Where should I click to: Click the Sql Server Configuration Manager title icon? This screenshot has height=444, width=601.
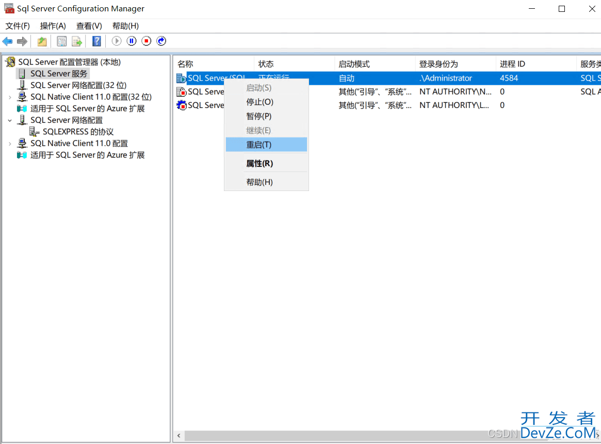9,8
